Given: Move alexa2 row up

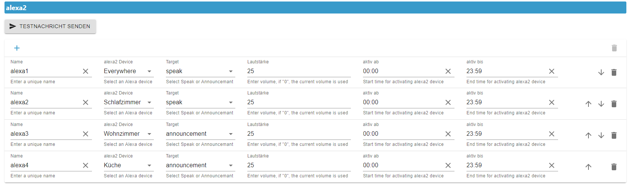Looking at the screenshot, I should [588, 104].
